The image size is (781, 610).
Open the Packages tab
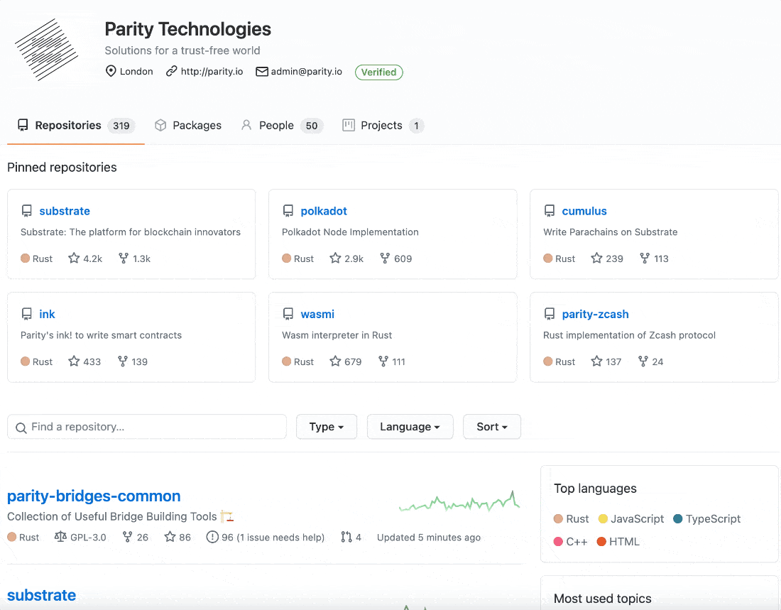(x=187, y=126)
